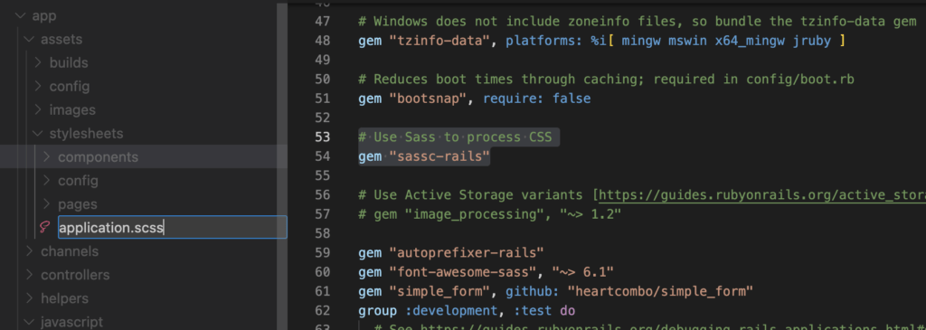
Task: Click the "sassc-rails" gem string
Action: point(440,156)
